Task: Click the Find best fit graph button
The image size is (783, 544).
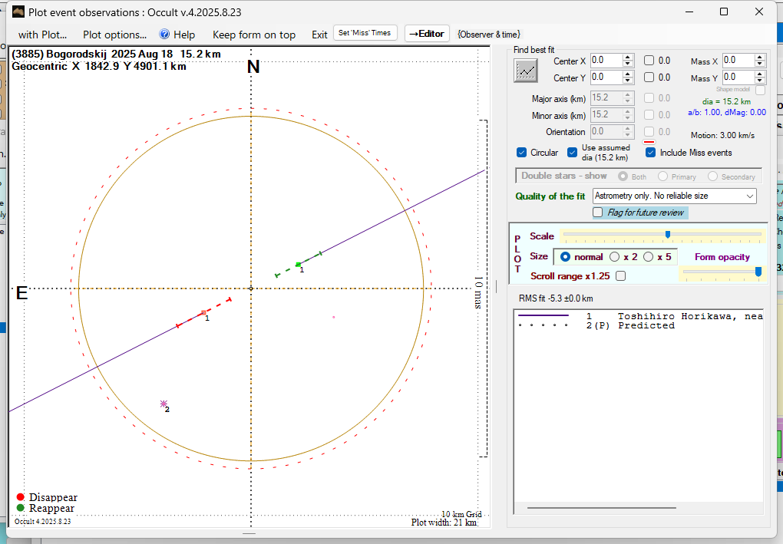Action: click(x=526, y=71)
